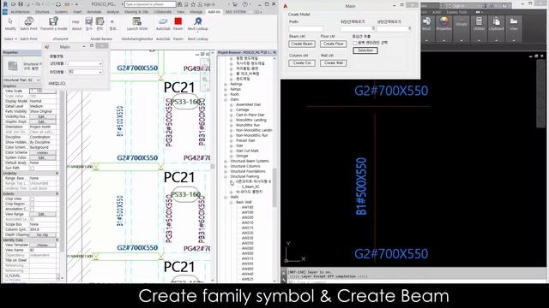Click the favorites star icon in title bar

point(193,4)
